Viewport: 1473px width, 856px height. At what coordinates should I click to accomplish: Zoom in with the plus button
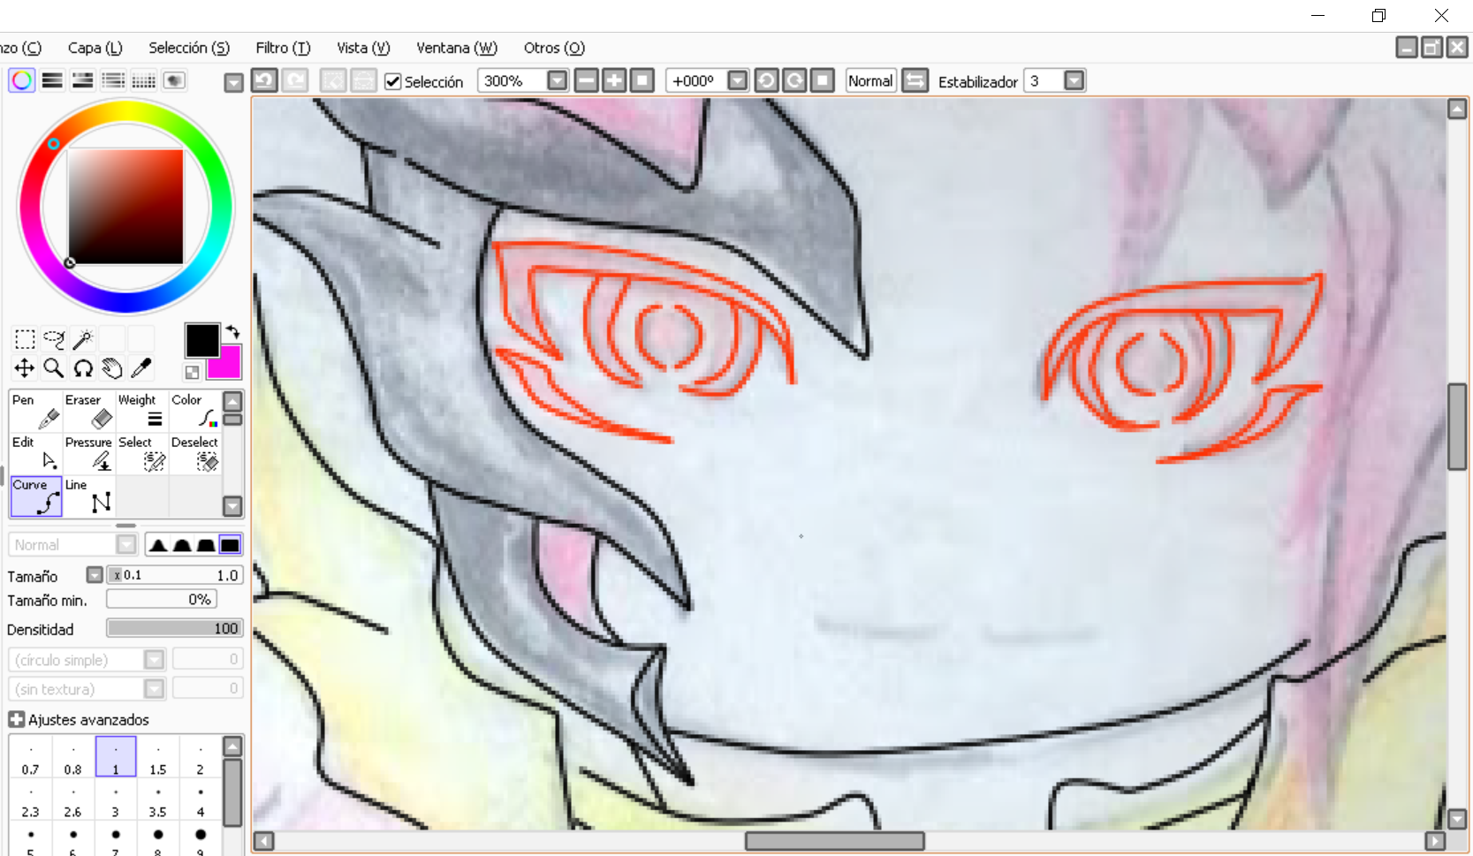[614, 81]
